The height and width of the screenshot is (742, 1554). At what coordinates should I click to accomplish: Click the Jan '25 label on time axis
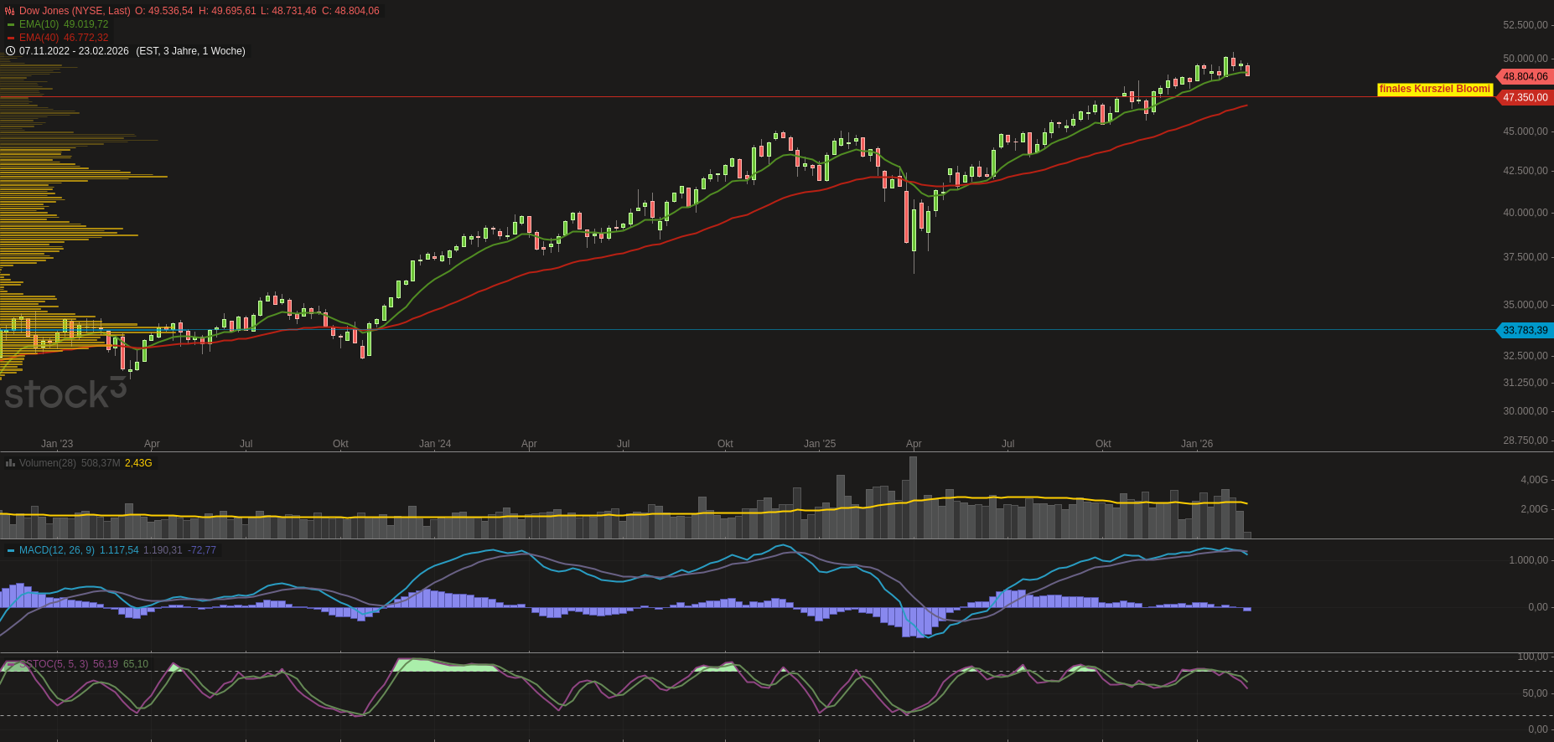[x=819, y=444]
